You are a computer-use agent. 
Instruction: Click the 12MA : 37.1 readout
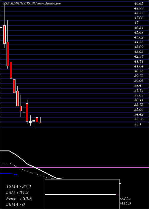(19, 187)
